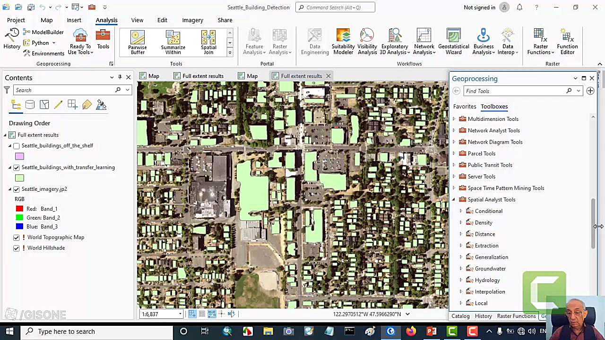Open Geostatistical Wizard
This screenshot has width=605, height=340.
[453, 42]
